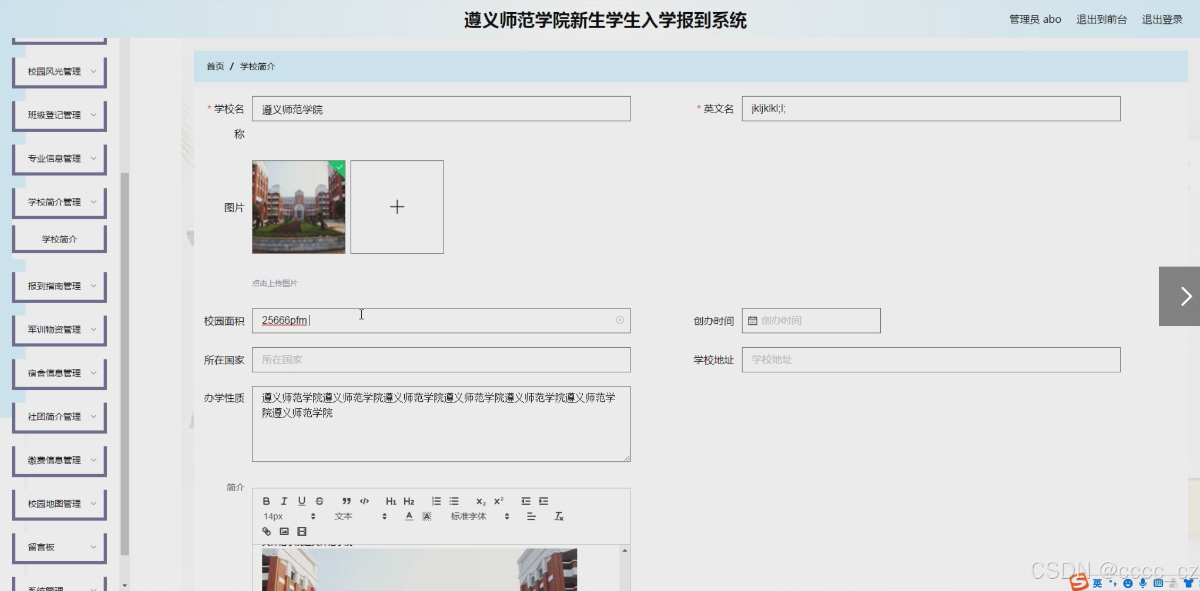
Task: Toggle bold formatting in the editor
Action: [266, 501]
